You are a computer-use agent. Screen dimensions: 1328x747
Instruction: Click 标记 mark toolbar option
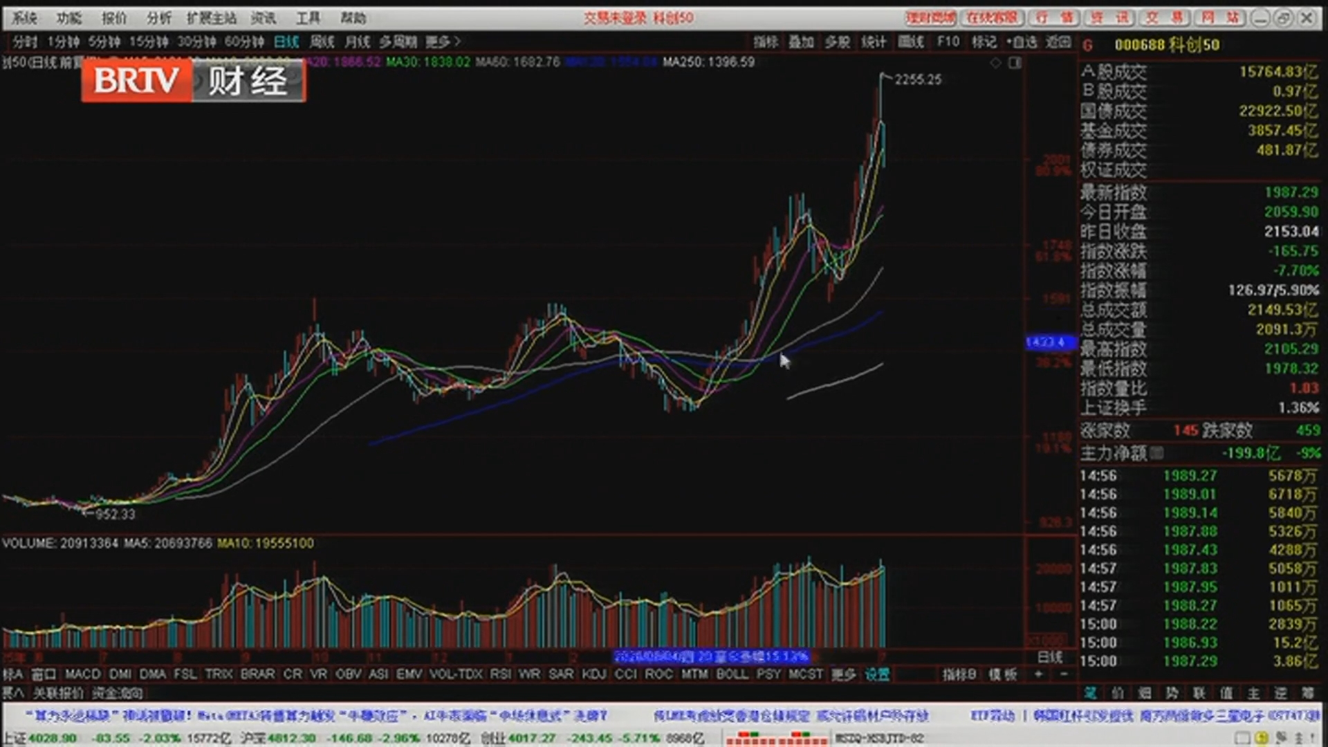tap(984, 42)
